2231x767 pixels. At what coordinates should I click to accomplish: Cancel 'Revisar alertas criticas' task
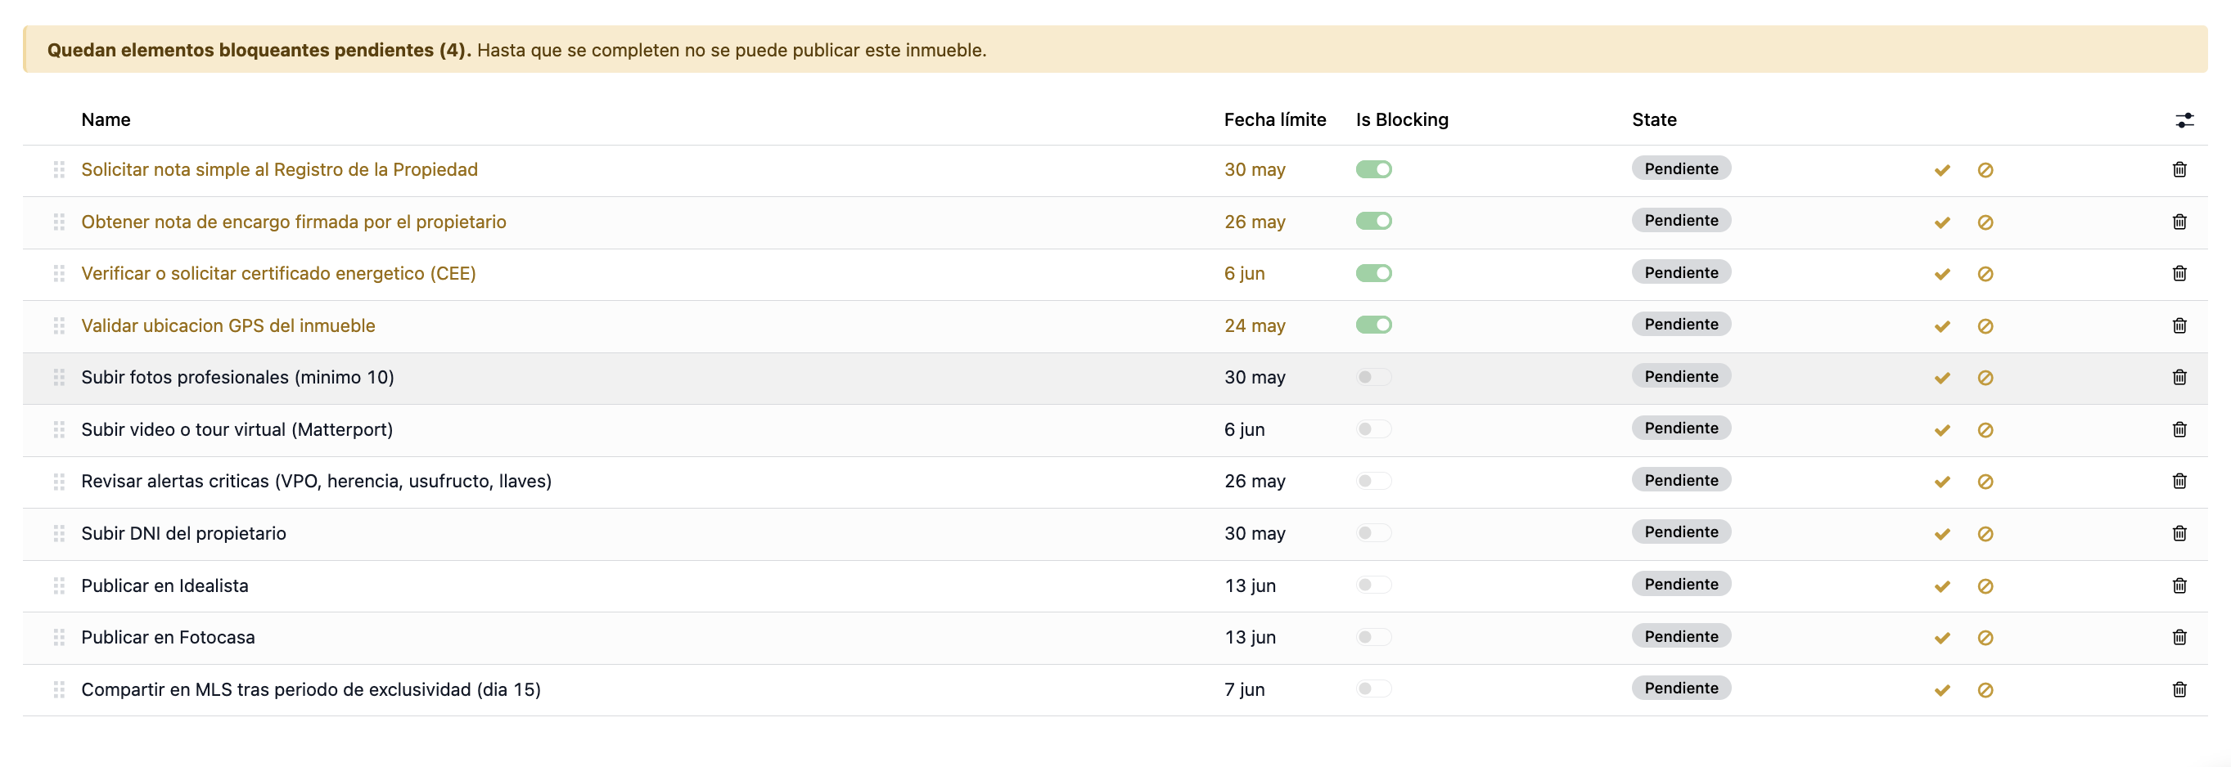pos(1985,482)
